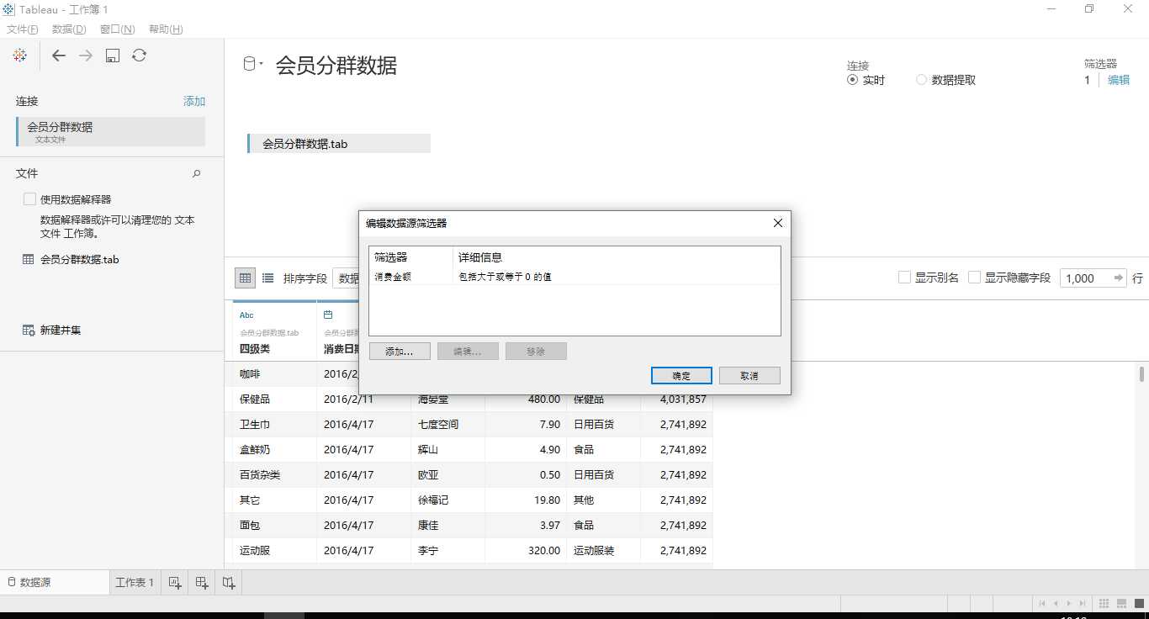Viewport: 1149px width, 619px height.
Task: Check the 显示隐藏字段 checkbox
Action: [x=974, y=278]
